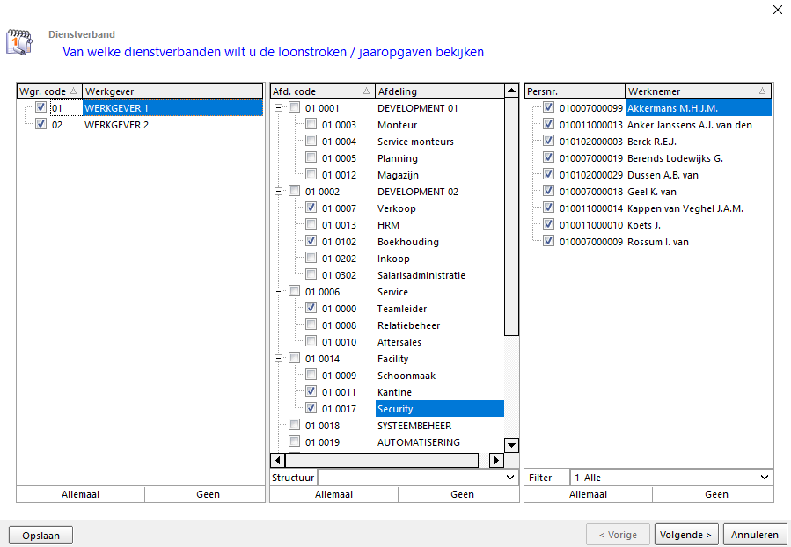Select all employees with Allemaal button

[588, 494]
